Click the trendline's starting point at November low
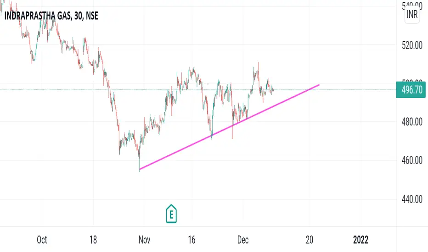428x252 pixels. tap(140, 170)
